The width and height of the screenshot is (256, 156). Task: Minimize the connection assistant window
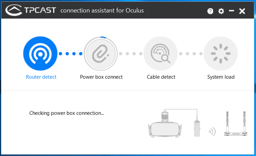[x=231, y=11]
